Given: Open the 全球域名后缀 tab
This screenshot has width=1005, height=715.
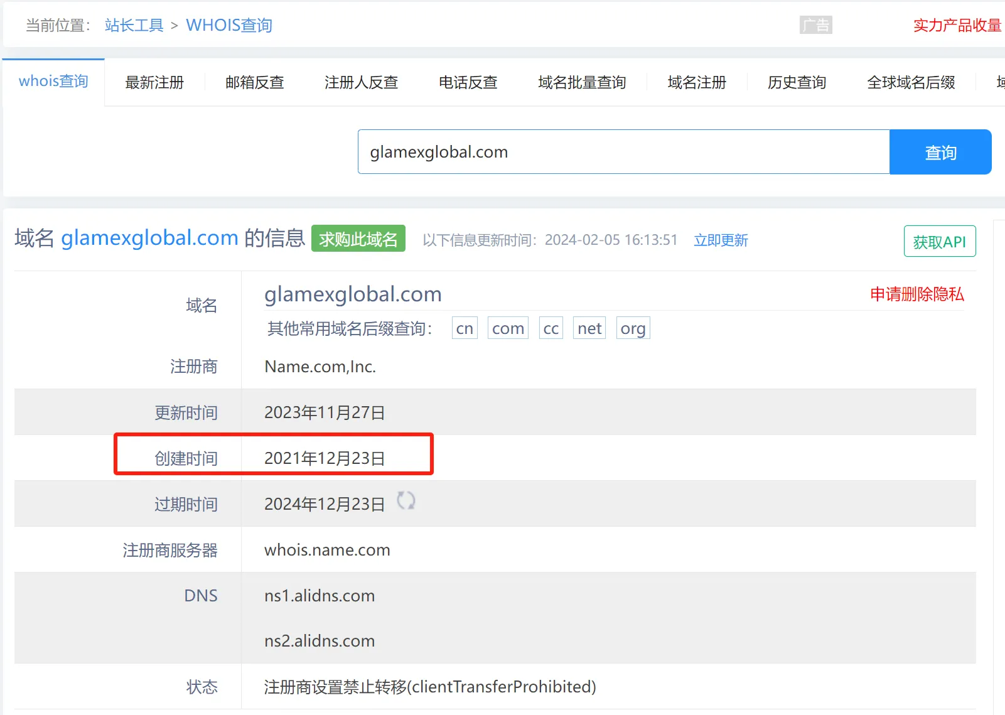Looking at the screenshot, I should tap(911, 82).
